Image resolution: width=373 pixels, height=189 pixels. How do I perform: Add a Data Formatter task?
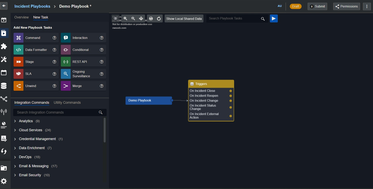36,50
